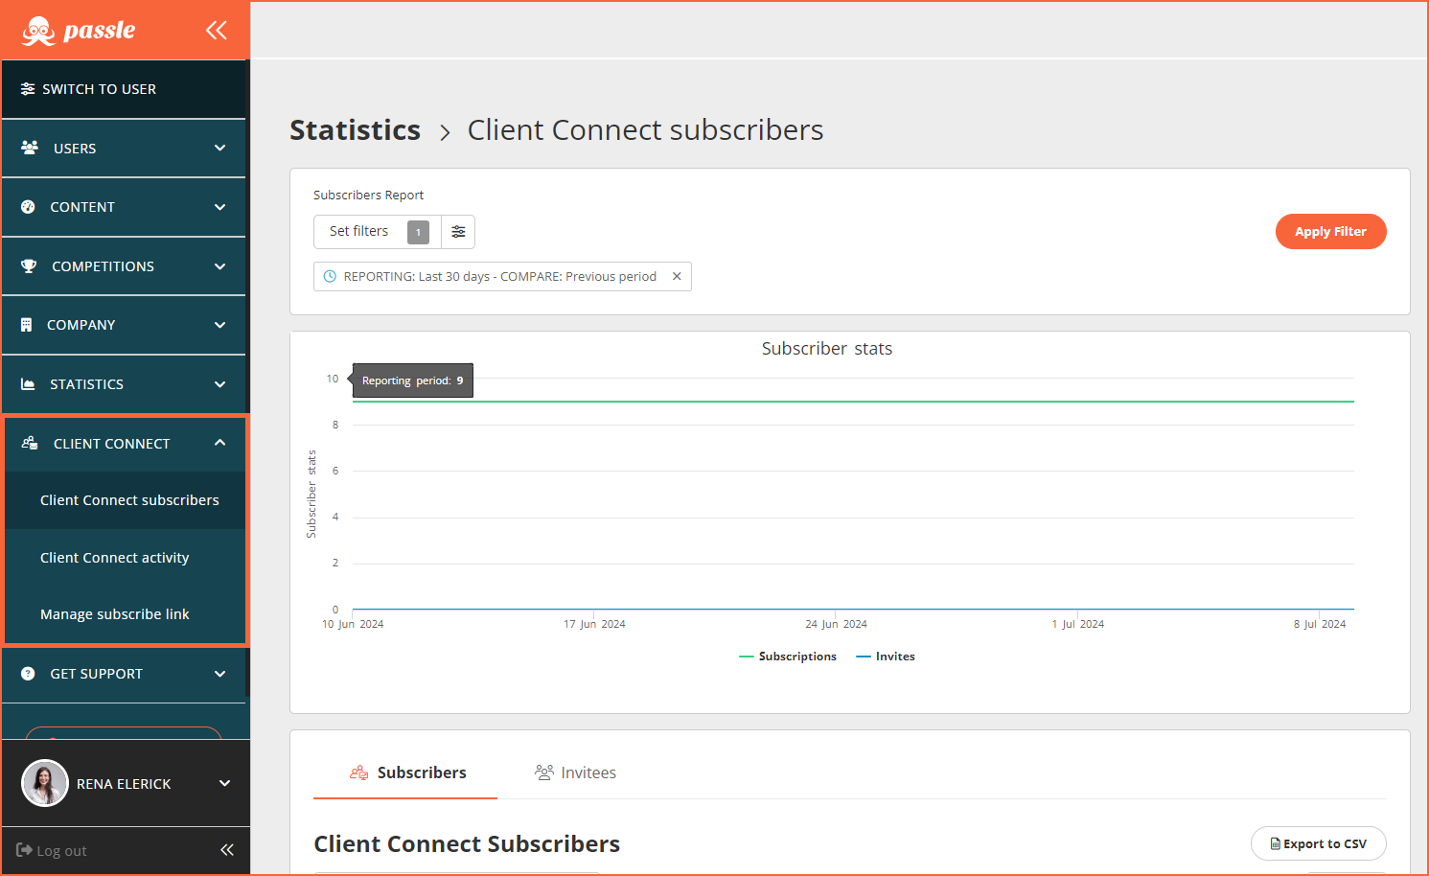Click the Invitees tab people icon

point(544,772)
